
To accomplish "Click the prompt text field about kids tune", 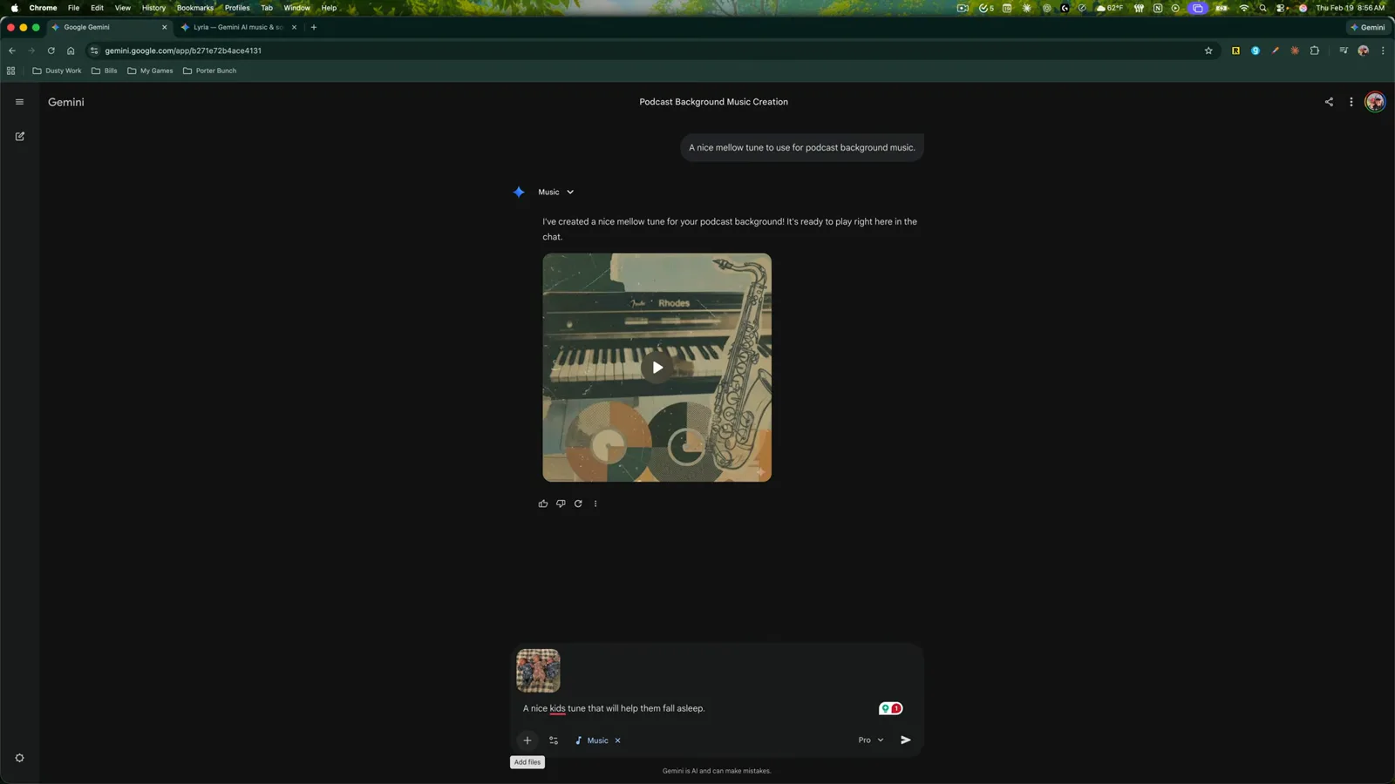I will pos(614,708).
